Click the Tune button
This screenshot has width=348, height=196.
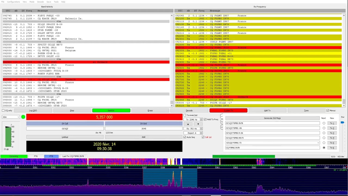pos(306,111)
